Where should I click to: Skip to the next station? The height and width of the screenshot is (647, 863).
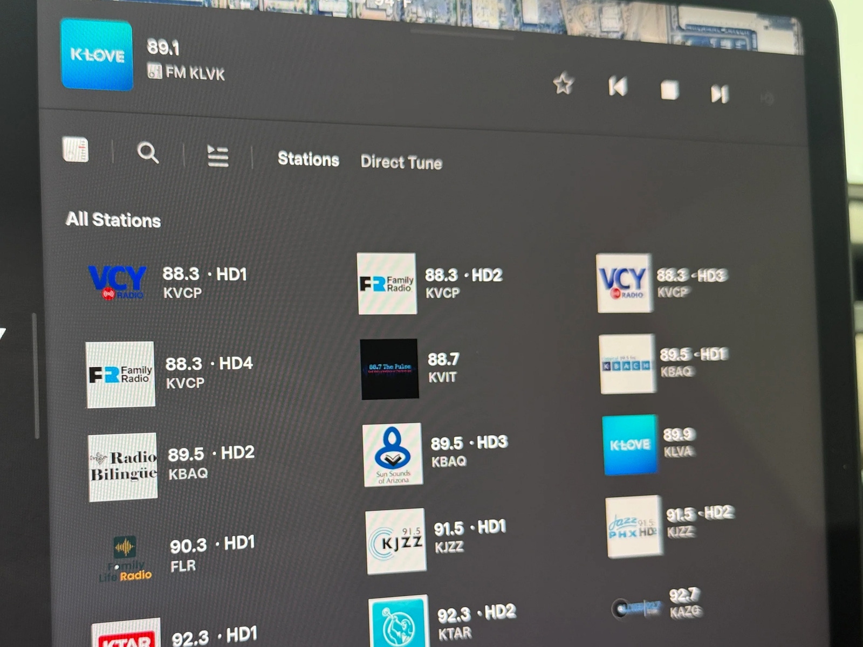720,93
